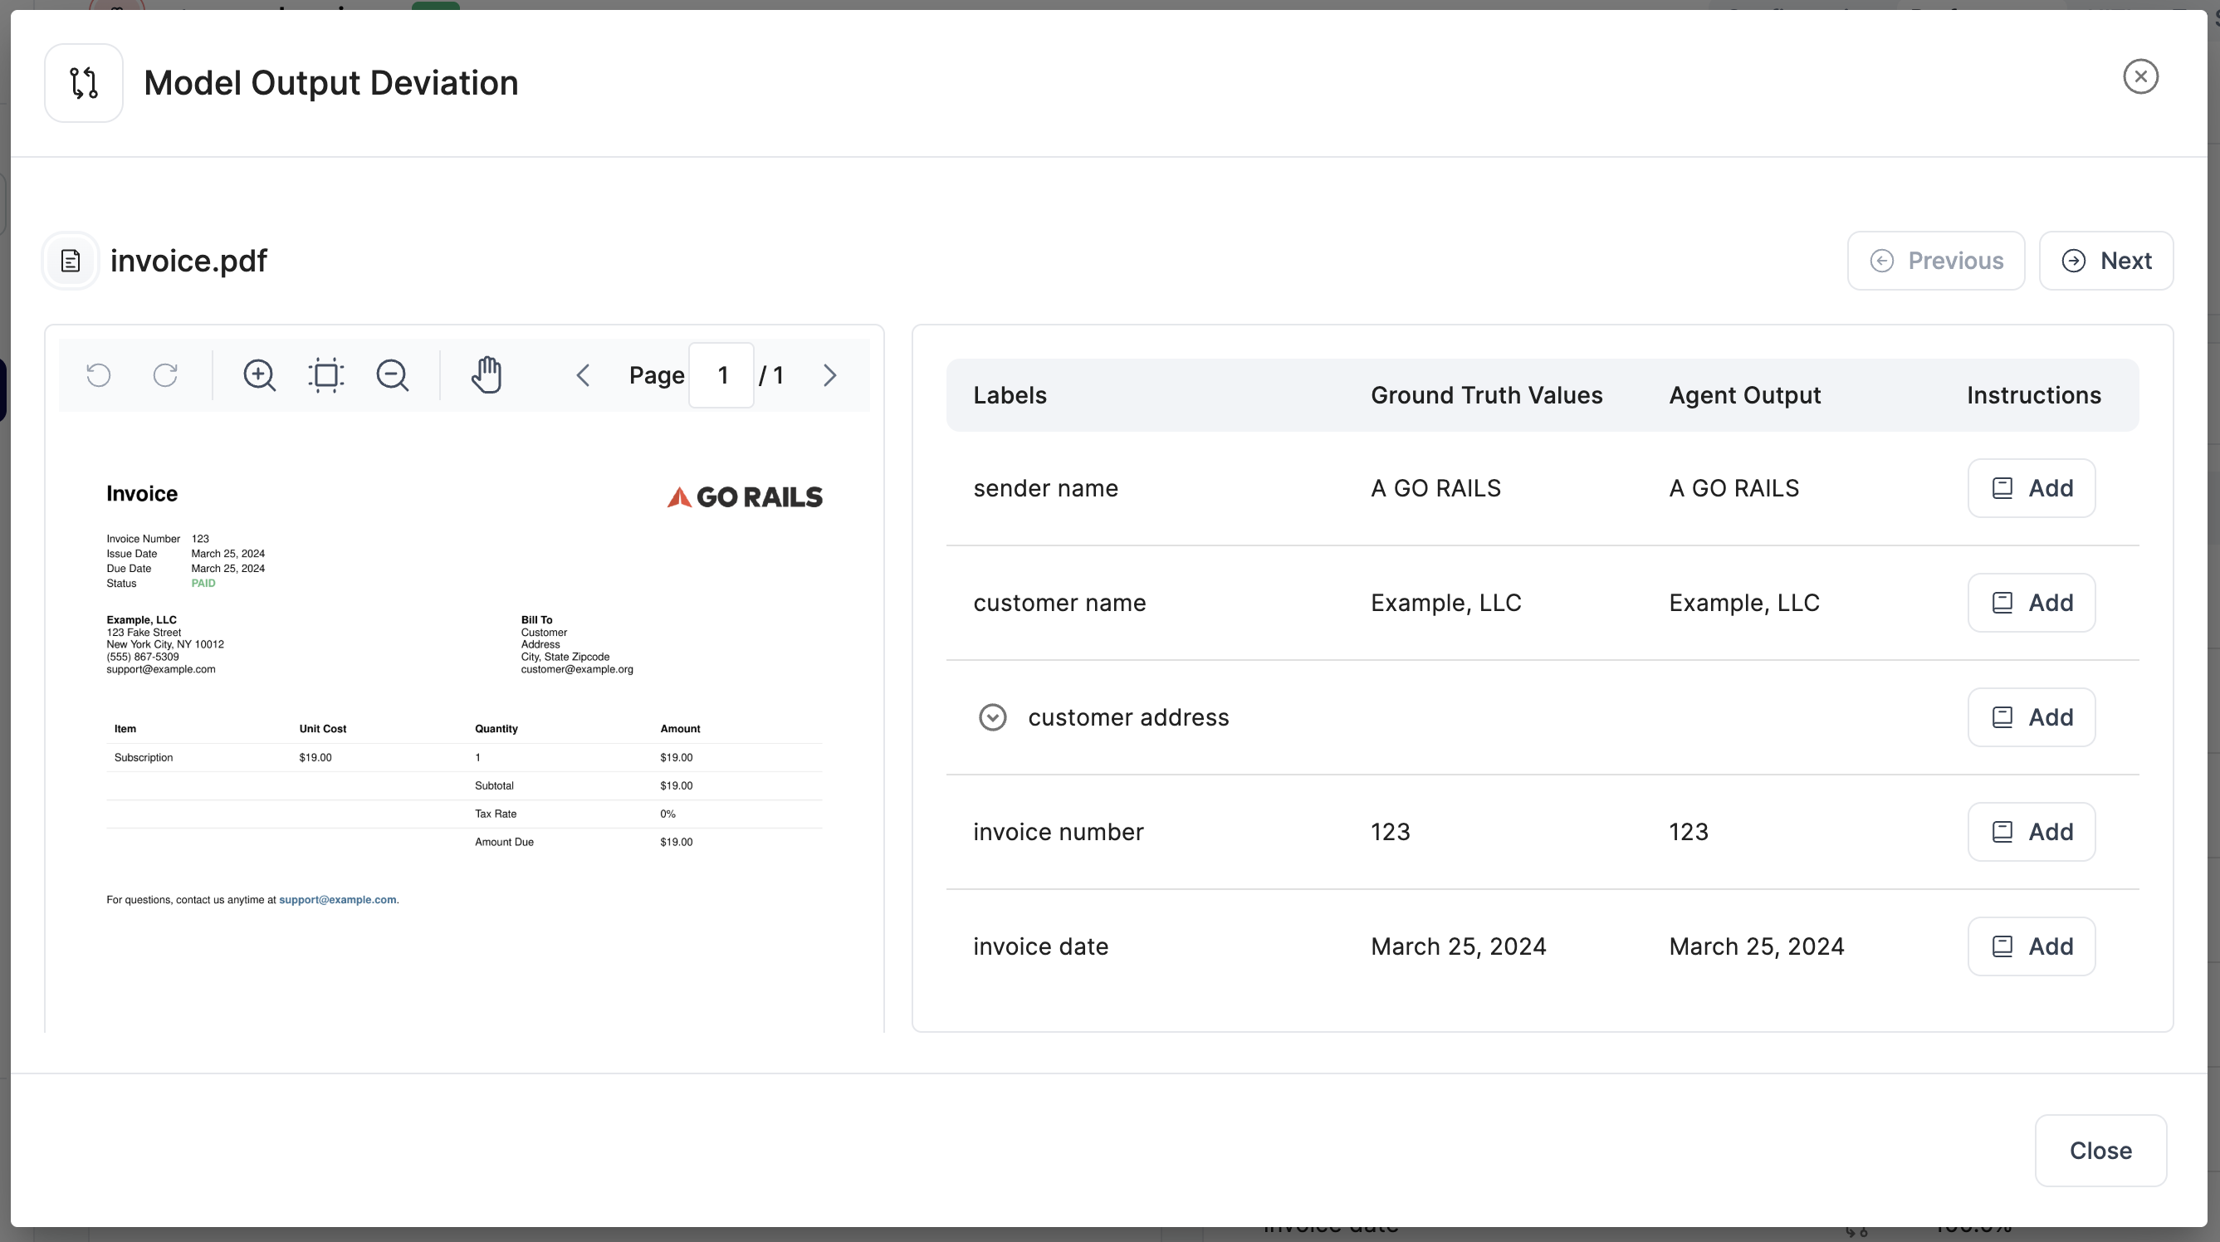Click the page number input field
The height and width of the screenshot is (1242, 2220).
pyautogui.click(x=722, y=376)
